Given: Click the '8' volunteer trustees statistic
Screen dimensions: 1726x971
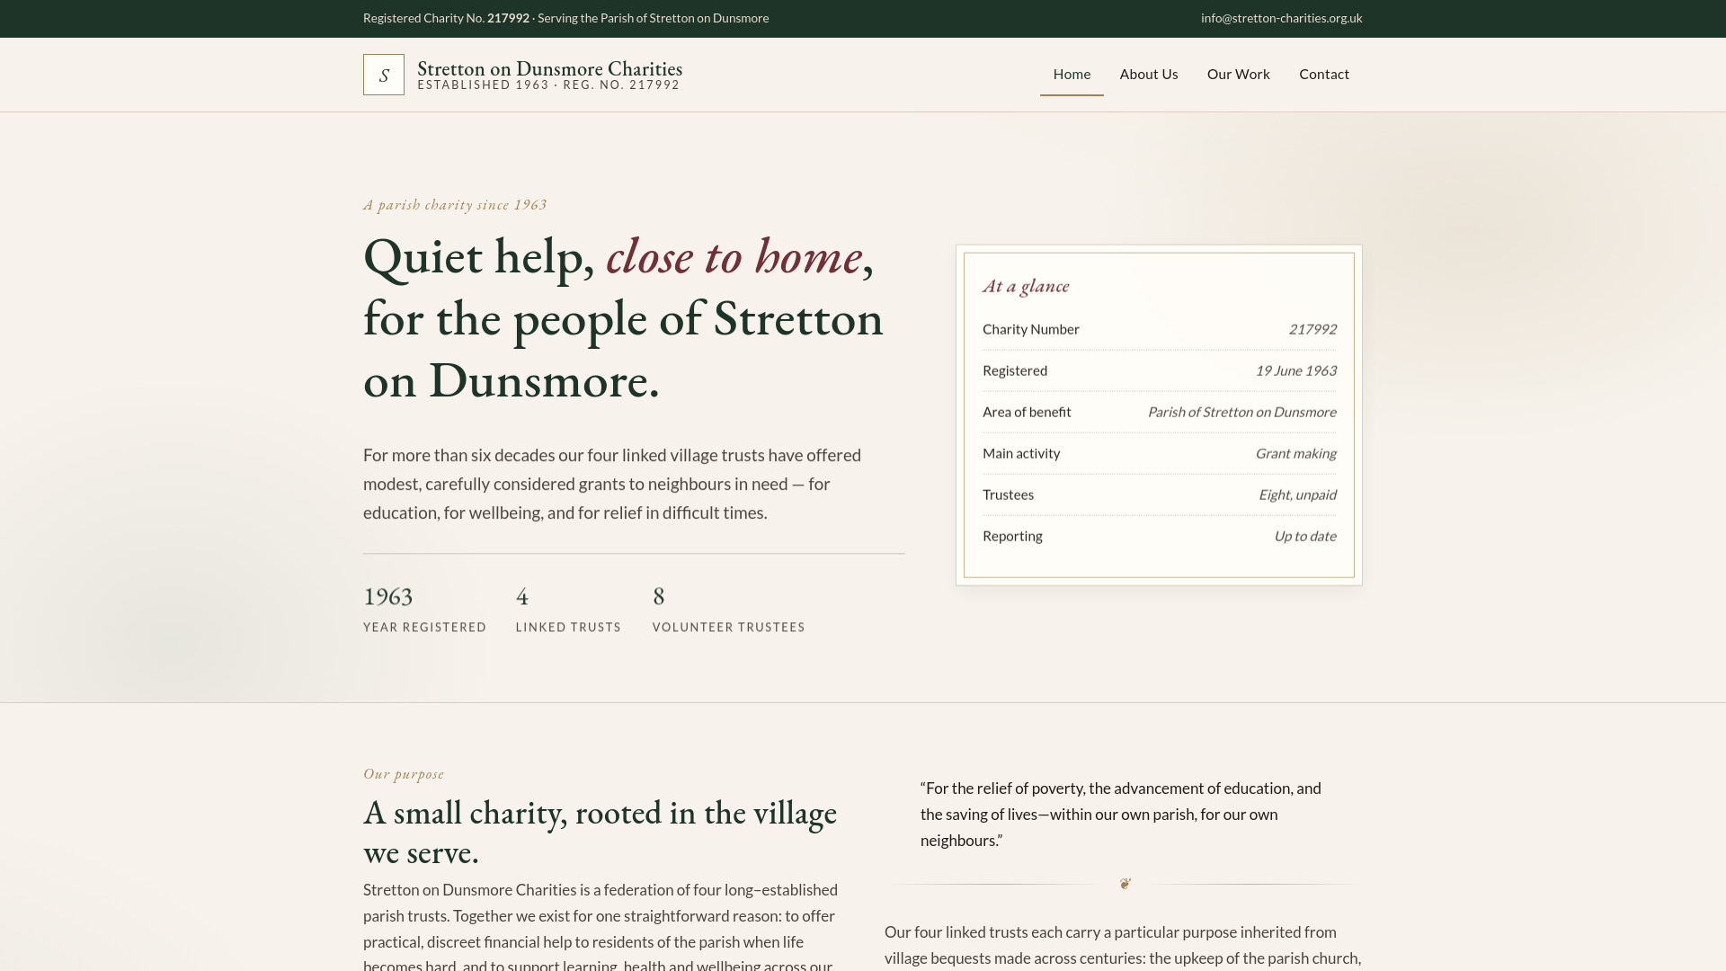Looking at the screenshot, I should 659,597.
